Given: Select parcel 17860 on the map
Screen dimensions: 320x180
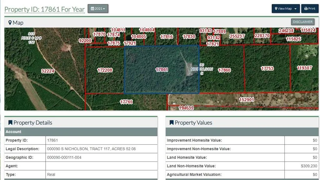Looking at the screenshot, I should pyautogui.click(x=224, y=70).
